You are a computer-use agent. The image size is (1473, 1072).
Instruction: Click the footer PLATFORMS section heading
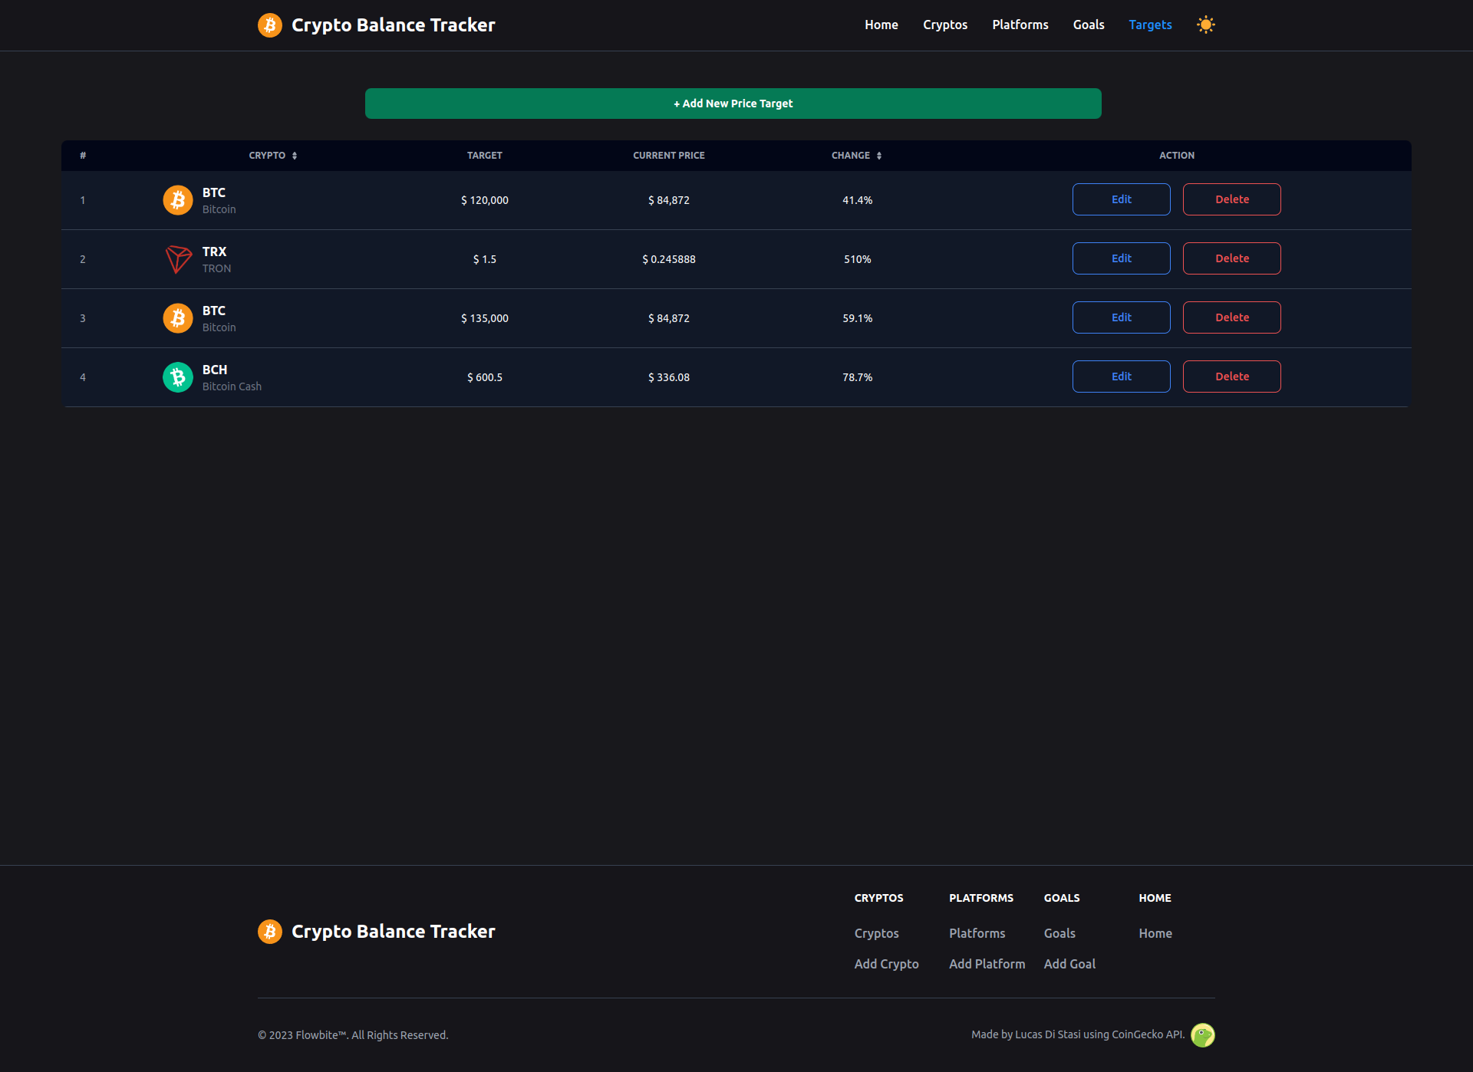click(981, 898)
